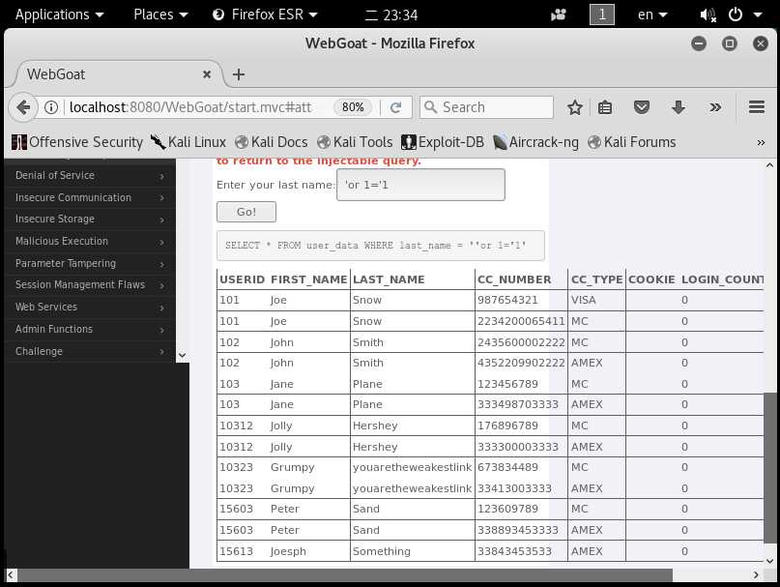The image size is (780, 587).
Task: Click the CC_NUMBER column header
Action: pyautogui.click(x=514, y=279)
